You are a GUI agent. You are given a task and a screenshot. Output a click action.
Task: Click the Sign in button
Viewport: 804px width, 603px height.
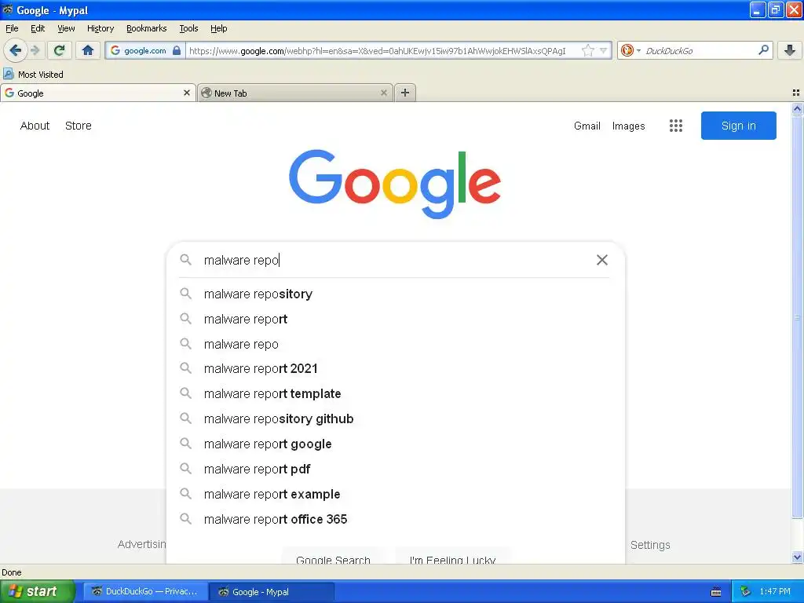point(738,126)
